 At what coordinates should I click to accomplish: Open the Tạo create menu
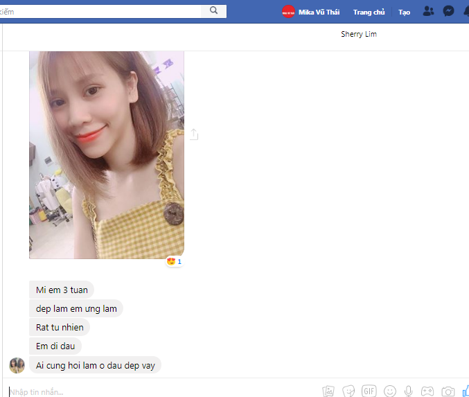(404, 12)
